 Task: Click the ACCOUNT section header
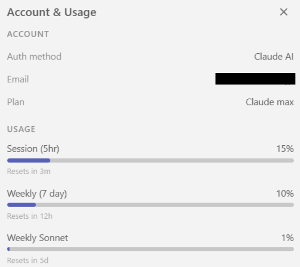(28, 34)
